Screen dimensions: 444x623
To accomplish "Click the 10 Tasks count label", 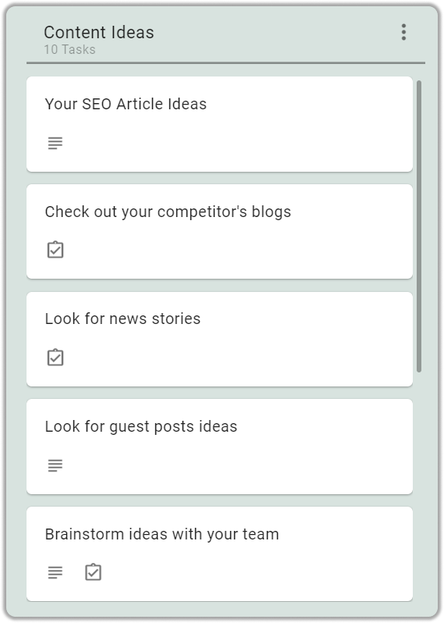I will [x=69, y=50].
